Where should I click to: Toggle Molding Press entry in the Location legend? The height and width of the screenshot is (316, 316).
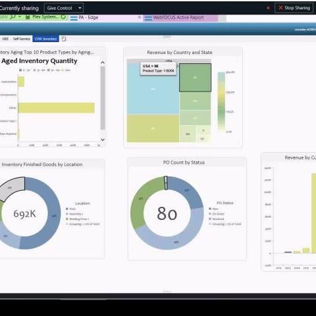click(x=77, y=219)
